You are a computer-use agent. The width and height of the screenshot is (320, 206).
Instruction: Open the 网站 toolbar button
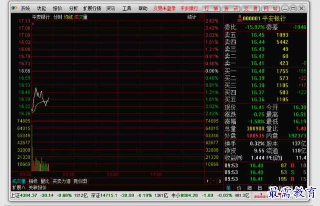coord(270,9)
